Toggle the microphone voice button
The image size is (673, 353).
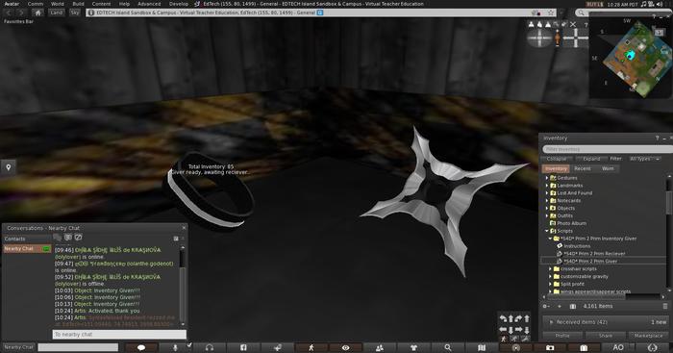175,347
